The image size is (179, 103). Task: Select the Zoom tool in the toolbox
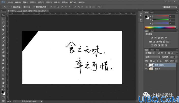pos(3,86)
